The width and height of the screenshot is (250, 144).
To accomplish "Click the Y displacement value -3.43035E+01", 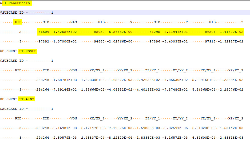I will point(175,41).
